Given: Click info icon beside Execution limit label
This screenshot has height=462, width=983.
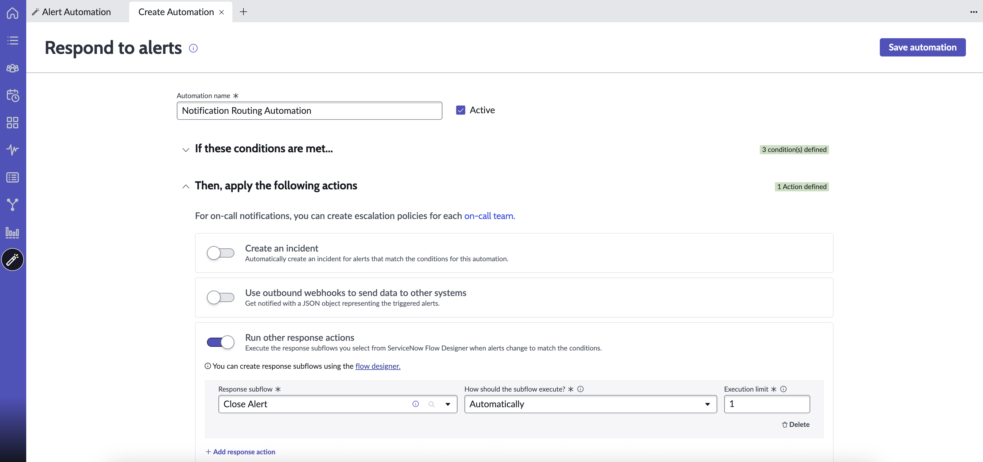Looking at the screenshot, I should click(x=783, y=389).
